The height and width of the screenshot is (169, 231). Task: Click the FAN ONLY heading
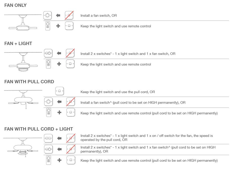coord(15,5)
